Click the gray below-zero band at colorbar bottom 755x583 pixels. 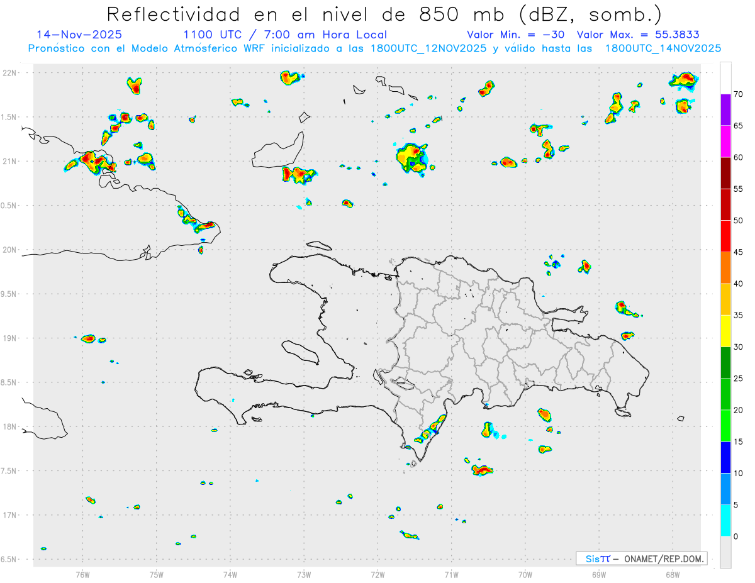point(725,552)
